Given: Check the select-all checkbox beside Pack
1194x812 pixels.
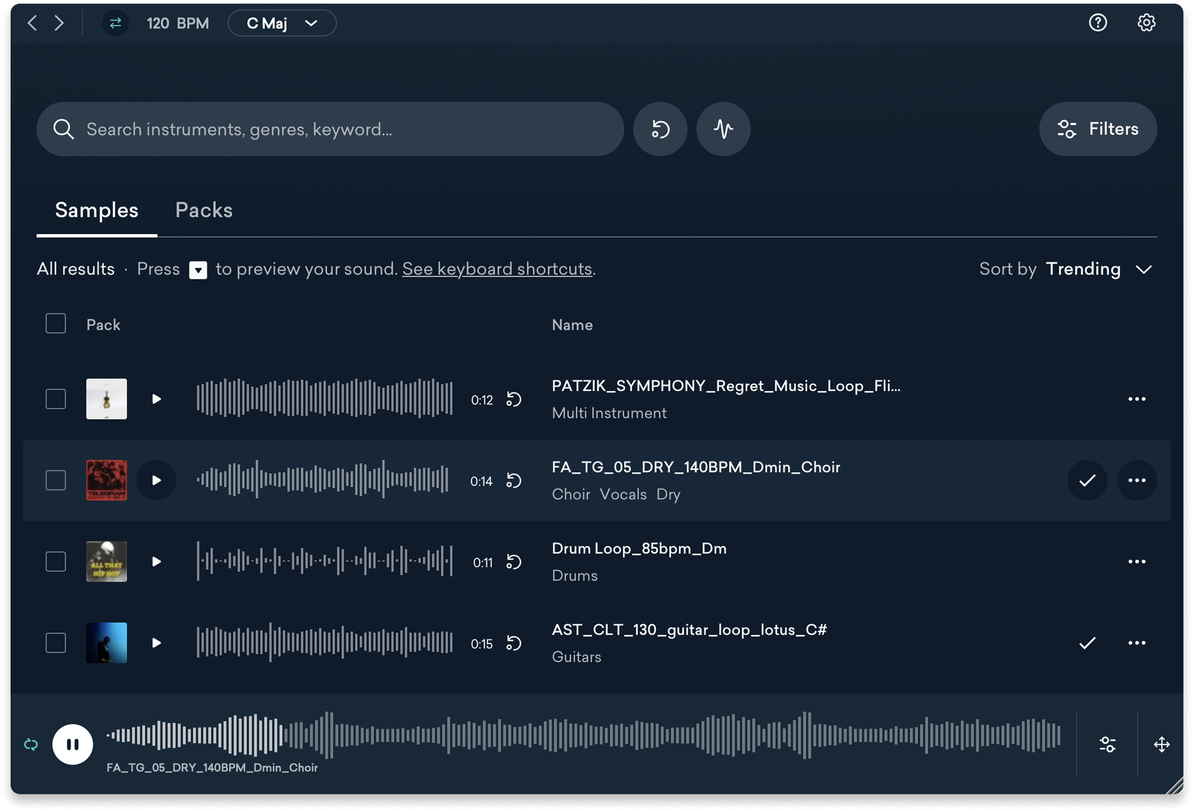Looking at the screenshot, I should 56,323.
